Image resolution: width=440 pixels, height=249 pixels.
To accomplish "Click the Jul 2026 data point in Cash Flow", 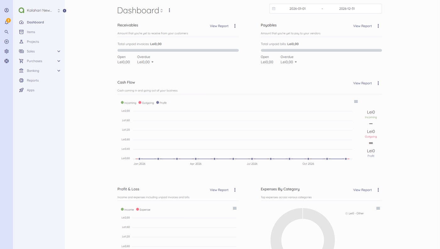I will point(252,159).
